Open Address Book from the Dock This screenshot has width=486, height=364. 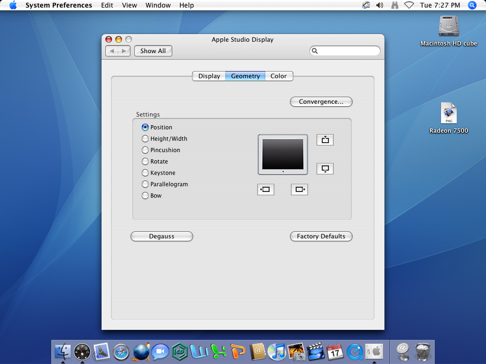258,352
